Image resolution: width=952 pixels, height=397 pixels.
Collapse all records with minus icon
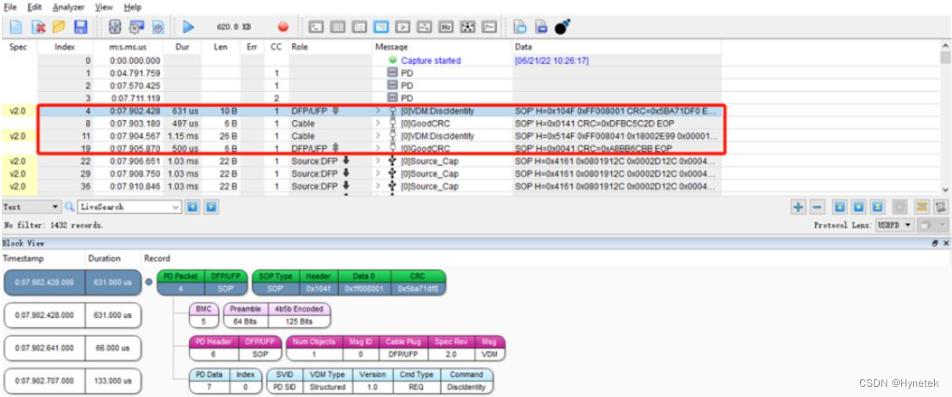[x=818, y=207]
